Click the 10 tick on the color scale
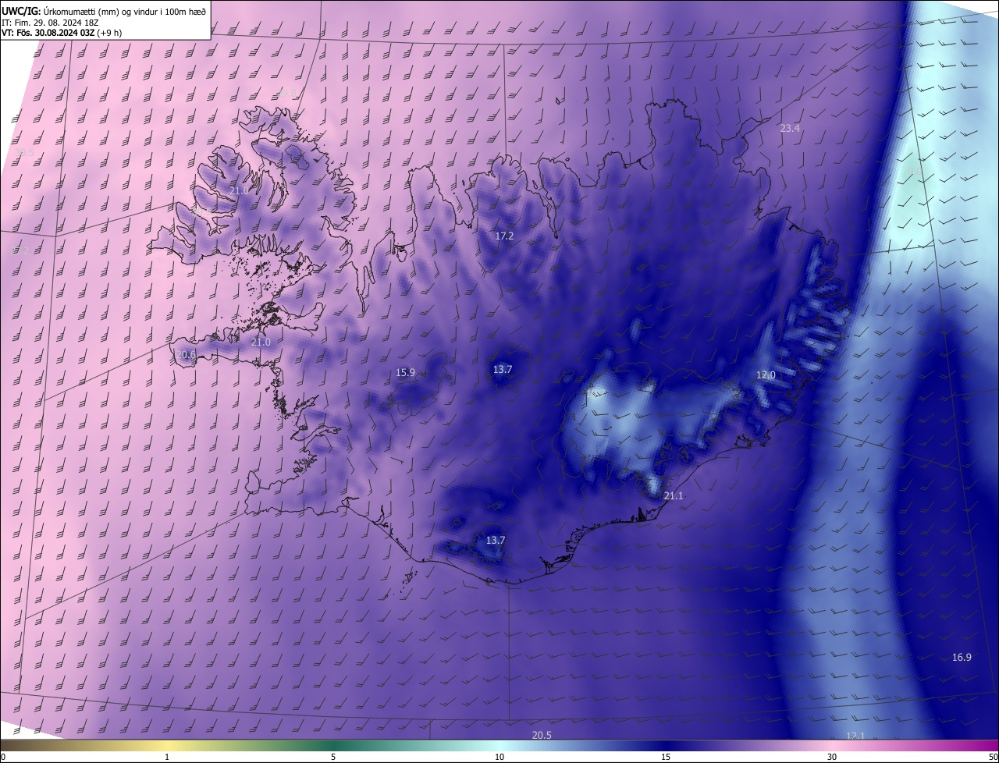This screenshot has width=999, height=763. 499,757
